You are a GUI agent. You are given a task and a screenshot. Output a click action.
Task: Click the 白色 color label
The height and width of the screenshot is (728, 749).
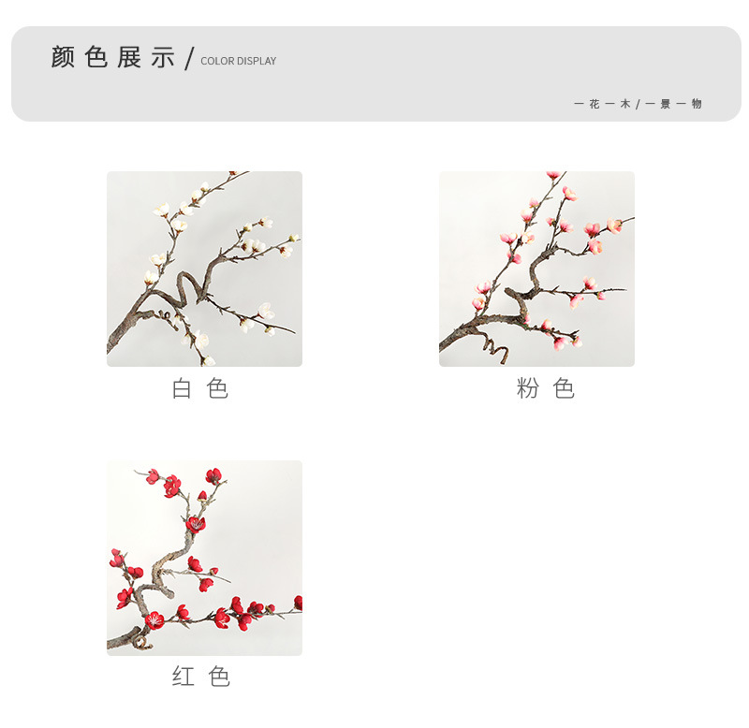199,388
